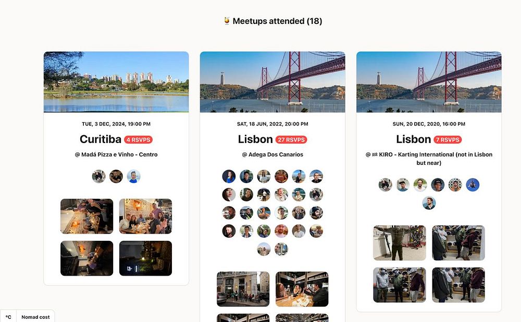Open second Karting attendee wearing cap
Viewport: 521px width, 322px height.
click(403, 185)
